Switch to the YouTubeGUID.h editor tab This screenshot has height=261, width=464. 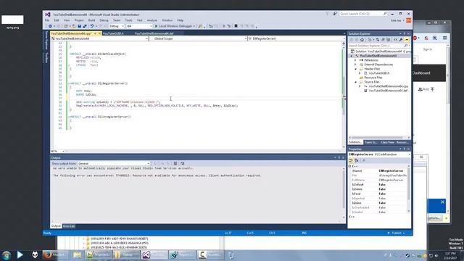(113, 33)
